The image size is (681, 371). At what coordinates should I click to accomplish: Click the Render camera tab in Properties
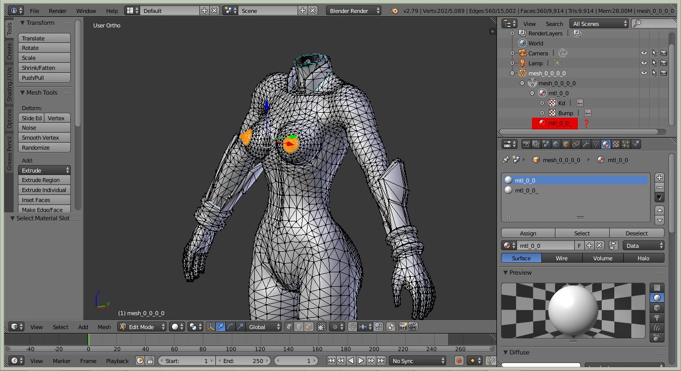[x=526, y=144]
